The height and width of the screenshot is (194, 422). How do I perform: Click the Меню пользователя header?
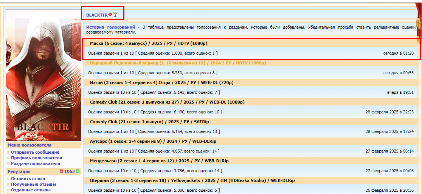(29, 145)
